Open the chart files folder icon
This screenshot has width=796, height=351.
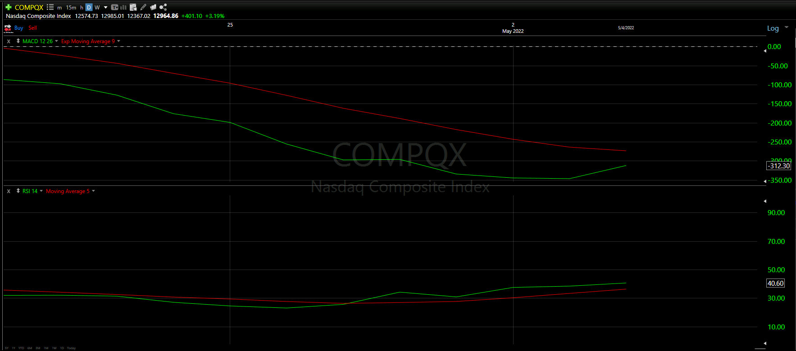153,7
